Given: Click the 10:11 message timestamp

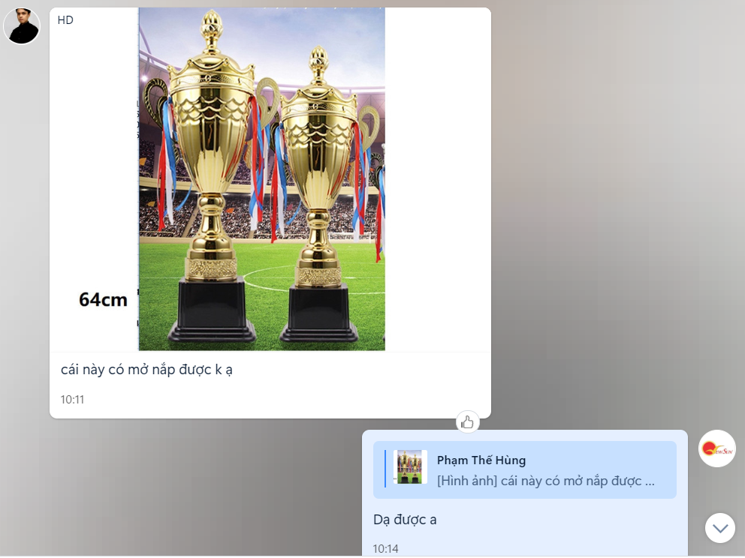Looking at the screenshot, I should (72, 400).
